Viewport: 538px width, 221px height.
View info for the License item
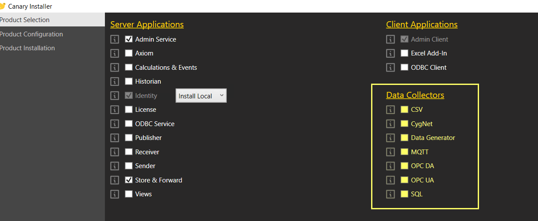click(x=114, y=110)
